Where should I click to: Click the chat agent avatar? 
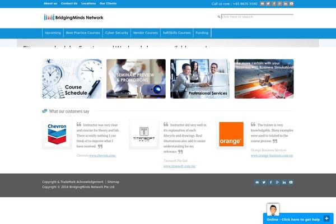click(x=273, y=209)
